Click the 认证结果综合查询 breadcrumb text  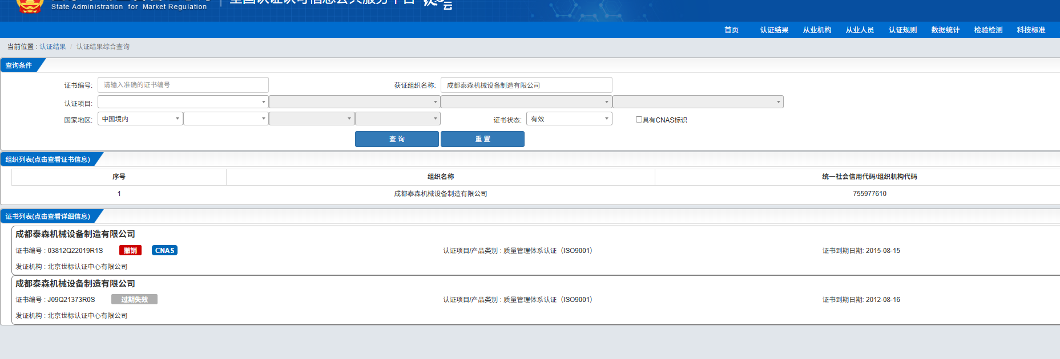[x=103, y=47]
